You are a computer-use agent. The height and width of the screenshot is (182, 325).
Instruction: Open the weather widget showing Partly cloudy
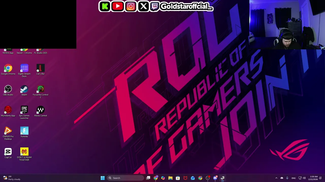[12, 178]
